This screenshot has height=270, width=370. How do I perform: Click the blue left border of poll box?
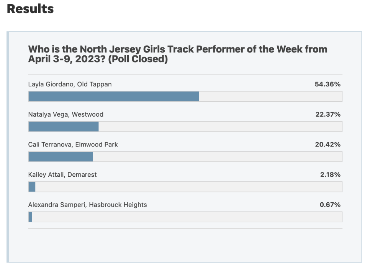[x=8, y=147]
